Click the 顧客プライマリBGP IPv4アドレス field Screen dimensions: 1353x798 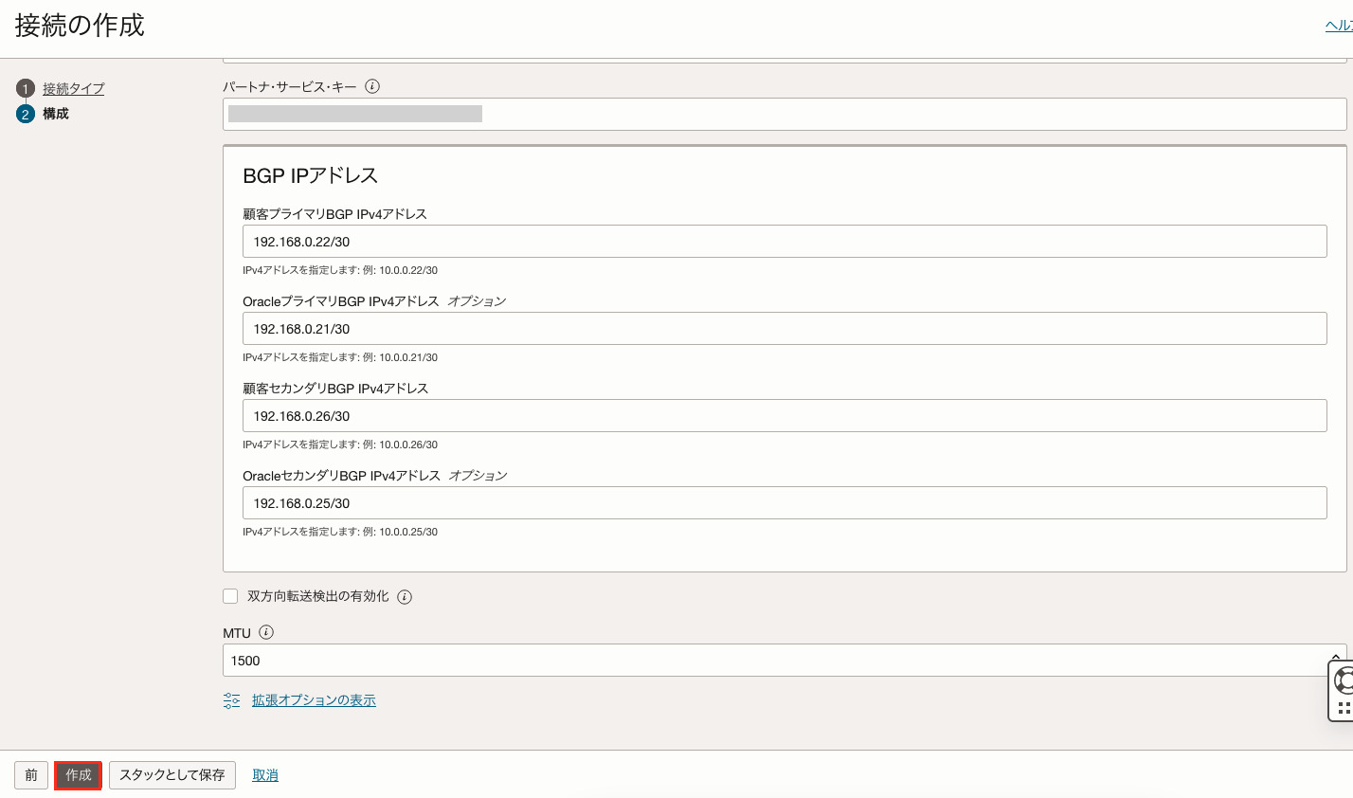[785, 241]
